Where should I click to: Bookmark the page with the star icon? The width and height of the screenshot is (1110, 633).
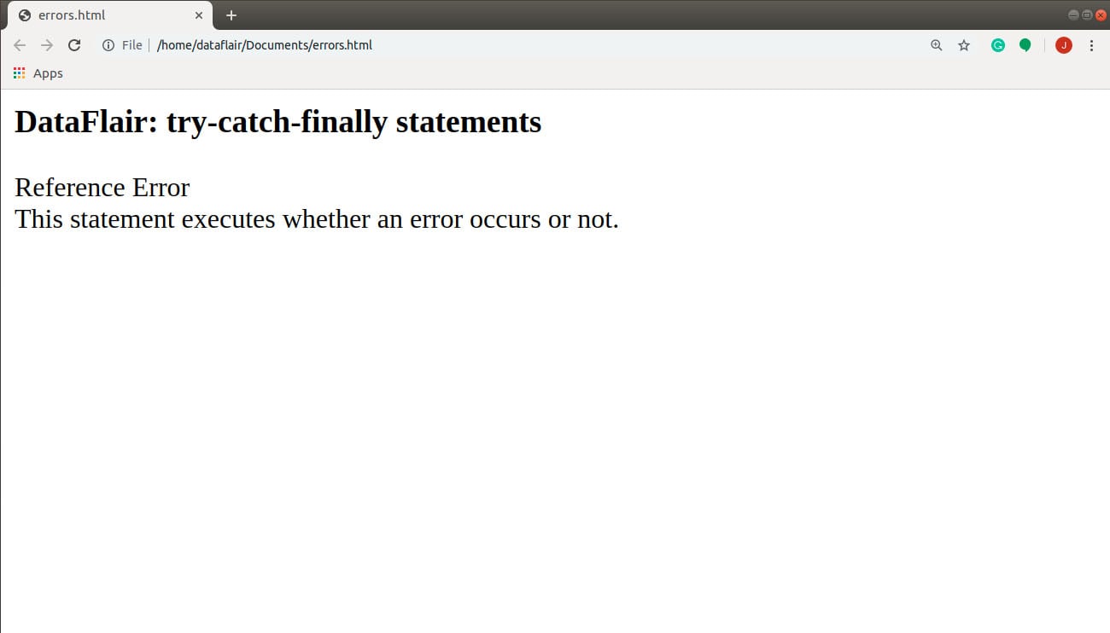click(x=964, y=45)
